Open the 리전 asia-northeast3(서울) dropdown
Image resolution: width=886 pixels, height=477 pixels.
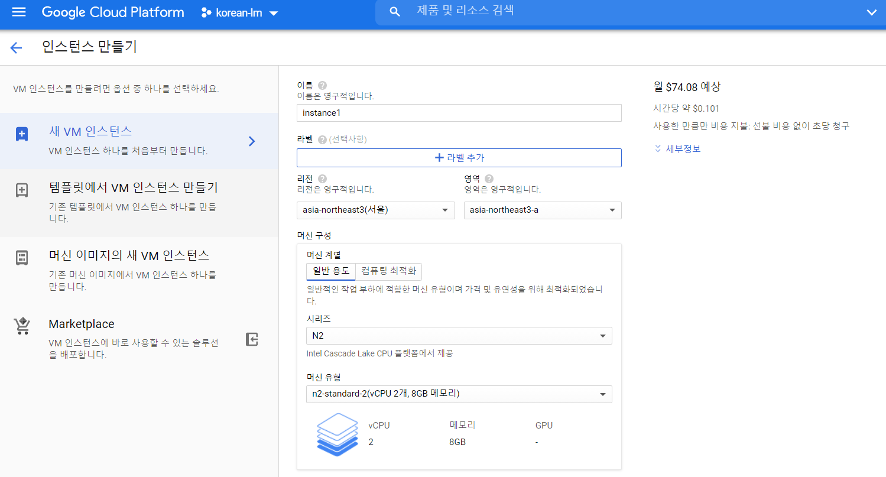(376, 210)
